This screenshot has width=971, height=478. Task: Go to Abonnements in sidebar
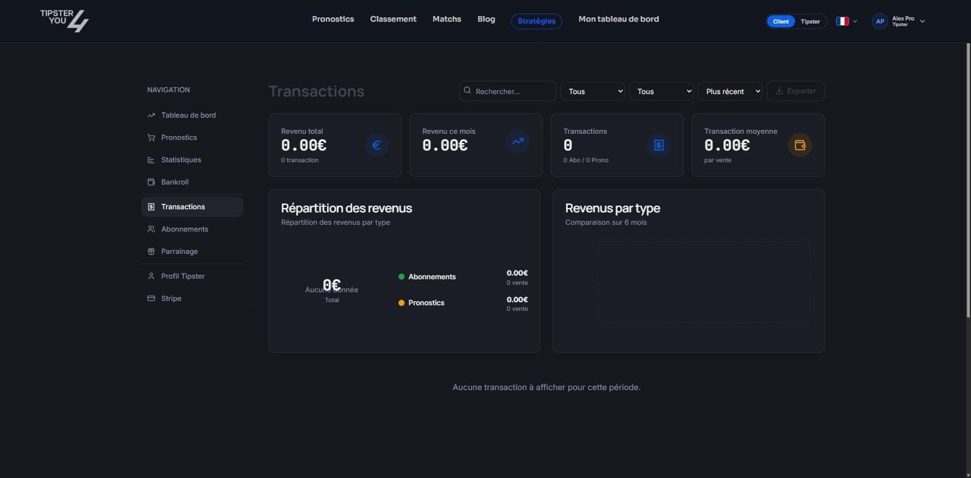(193, 229)
